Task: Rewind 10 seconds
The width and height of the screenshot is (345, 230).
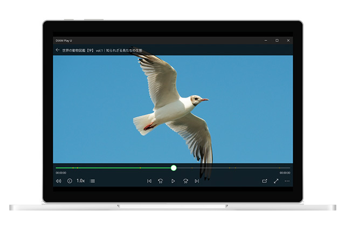Action: click(x=161, y=181)
